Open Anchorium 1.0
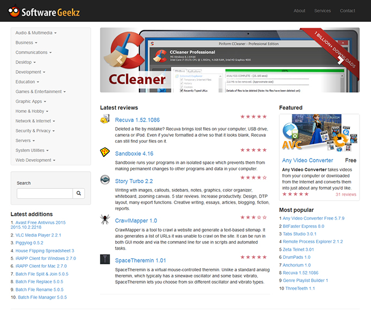Screen dimensions: 371x311 click(x=297, y=265)
